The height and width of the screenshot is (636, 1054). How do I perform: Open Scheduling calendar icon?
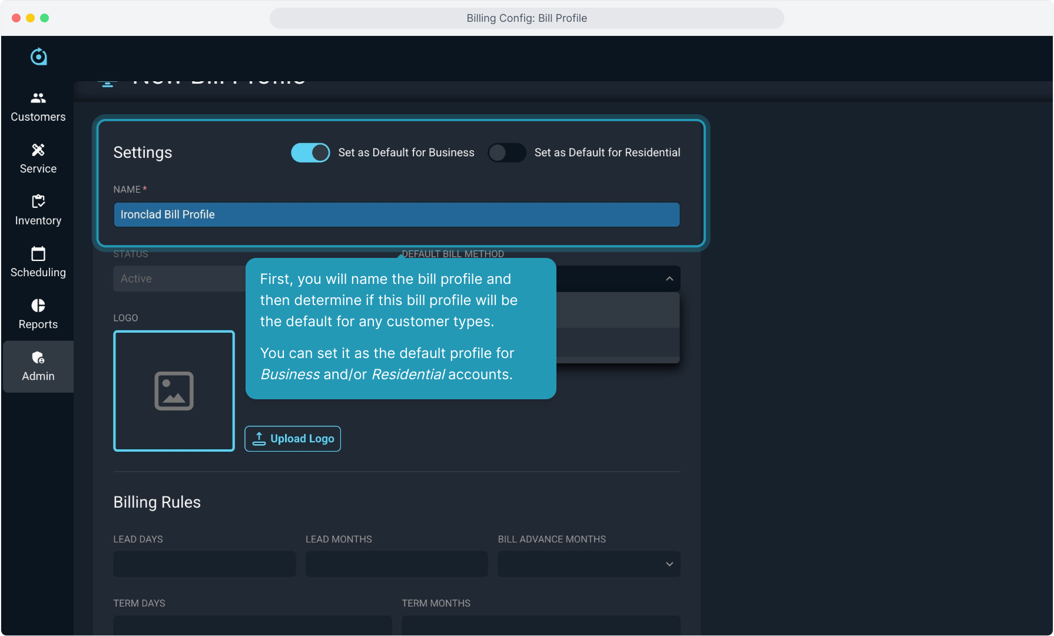coord(38,254)
